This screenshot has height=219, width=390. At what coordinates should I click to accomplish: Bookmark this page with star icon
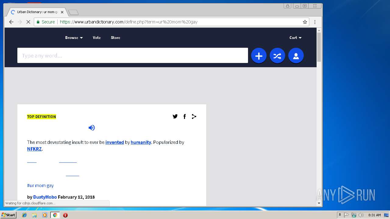305,22
